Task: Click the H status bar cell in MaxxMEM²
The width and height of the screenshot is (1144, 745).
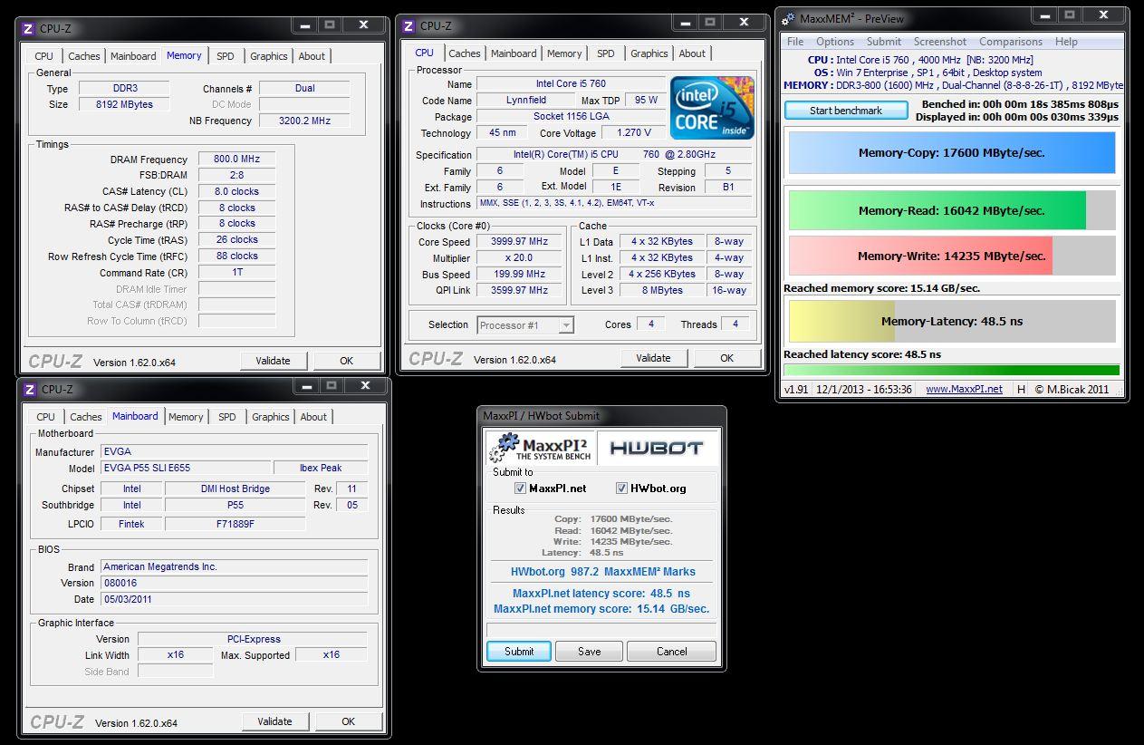Action: coord(1022,389)
